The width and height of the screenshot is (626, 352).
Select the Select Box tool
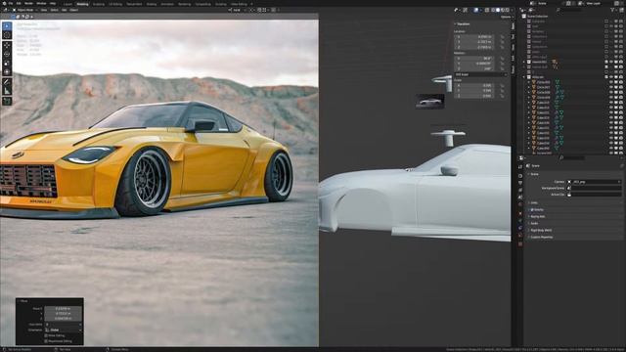(7, 26)
